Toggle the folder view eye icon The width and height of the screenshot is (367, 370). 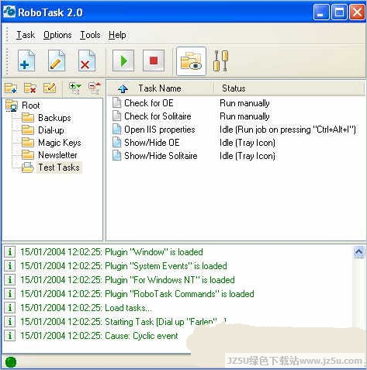point(191,61)
